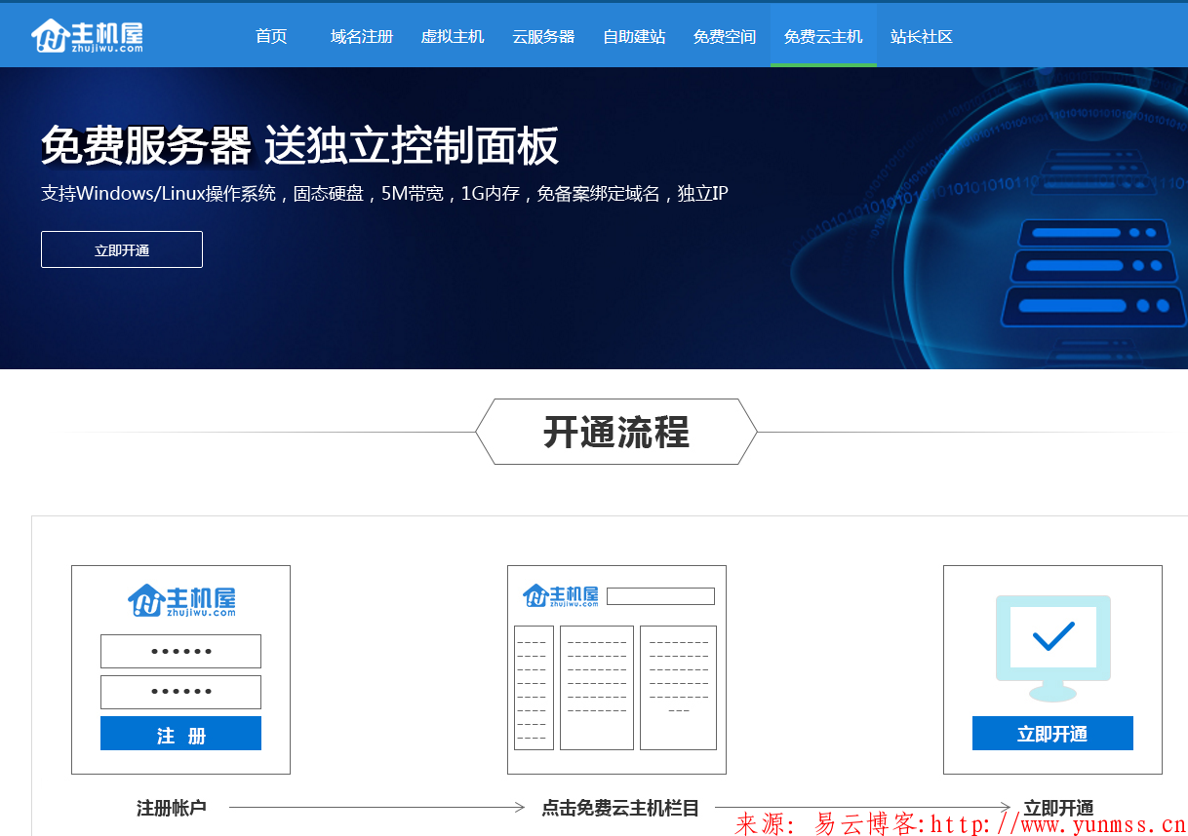
Task: Click the search box in middle step card
Action: click(660, 595)
